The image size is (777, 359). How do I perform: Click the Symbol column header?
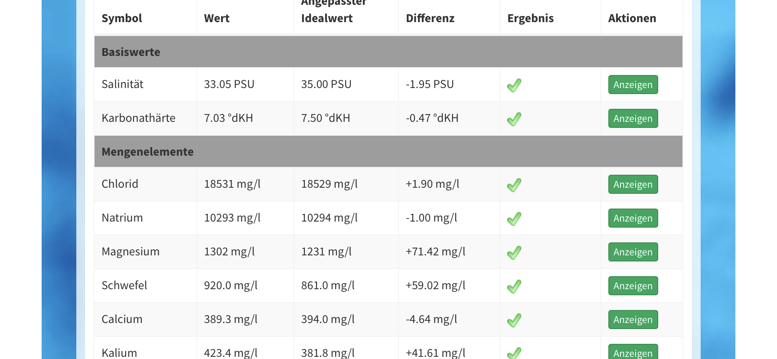[x=122, y=18]
